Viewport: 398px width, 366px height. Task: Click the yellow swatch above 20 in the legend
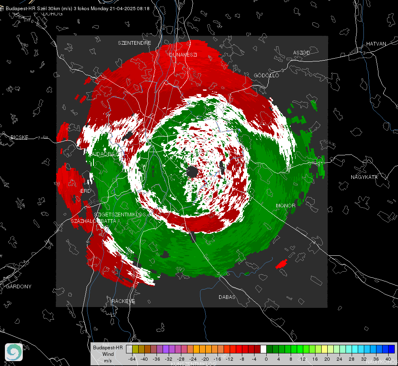pyautogui.click(x=324, y=349)
